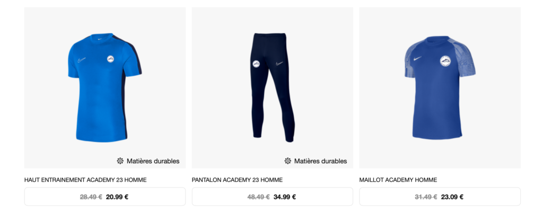This screenshot has width=543, height=213.
Task: Select the 23.09 € price button
Action: point(440,197)
